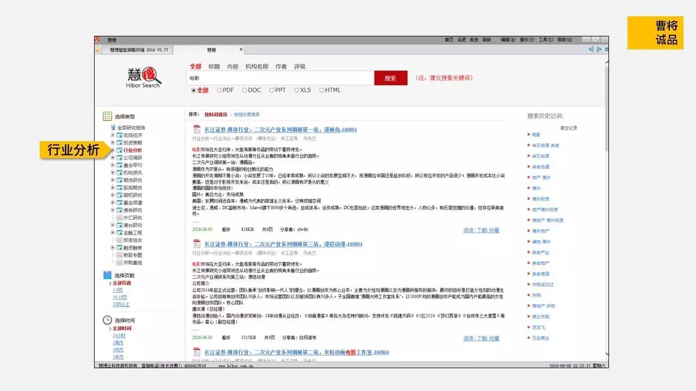Open the 晨会早刊 folder icon
This screenshot has height=391, width=696.
[119, 165]
